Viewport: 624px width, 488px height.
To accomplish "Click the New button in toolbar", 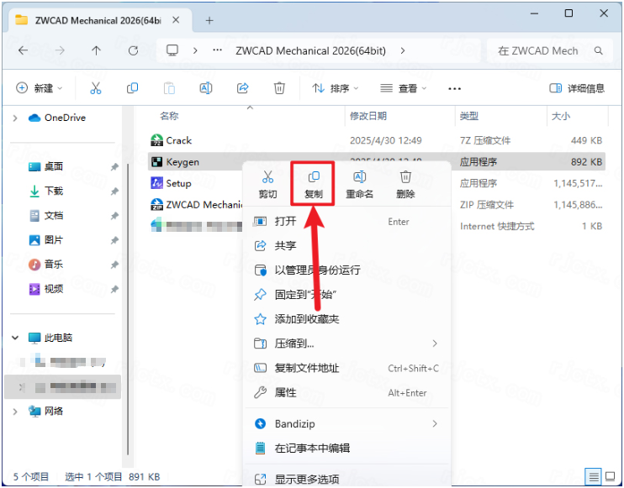I will (x=39, y=88).
